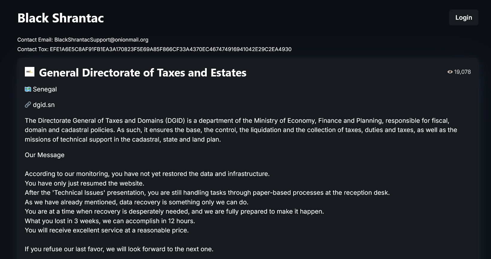Click the map icon beside Senegal
This screenshot has height=259, width=491.
[x=28, y=89]
